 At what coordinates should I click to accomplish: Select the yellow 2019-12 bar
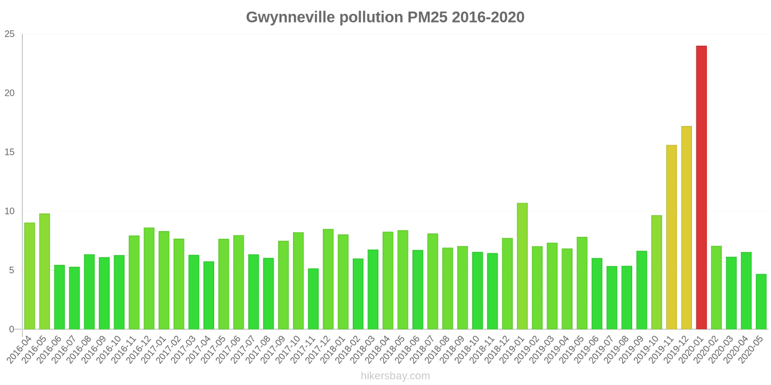(x=686, y=228)
